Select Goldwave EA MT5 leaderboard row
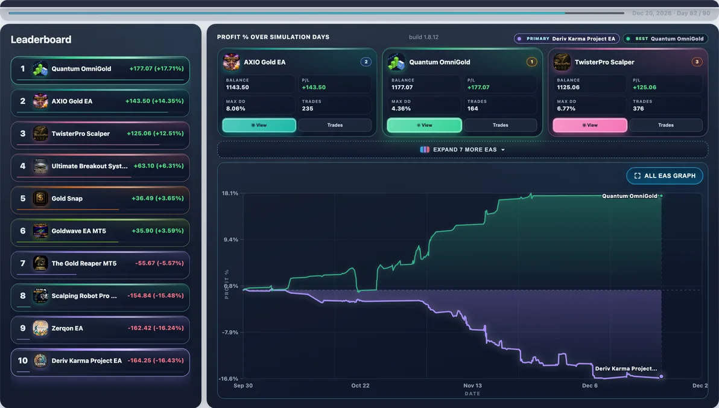 [100, 232]
